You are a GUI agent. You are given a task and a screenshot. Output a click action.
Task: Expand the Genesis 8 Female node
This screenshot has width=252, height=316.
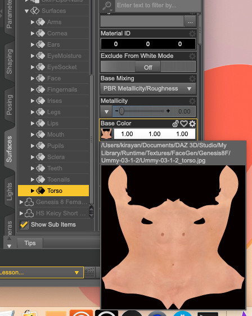pyautogui.click(x=21, y=202)
